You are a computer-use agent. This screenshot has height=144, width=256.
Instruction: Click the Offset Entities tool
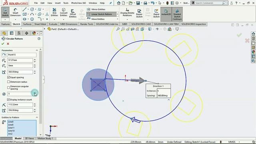73,13
